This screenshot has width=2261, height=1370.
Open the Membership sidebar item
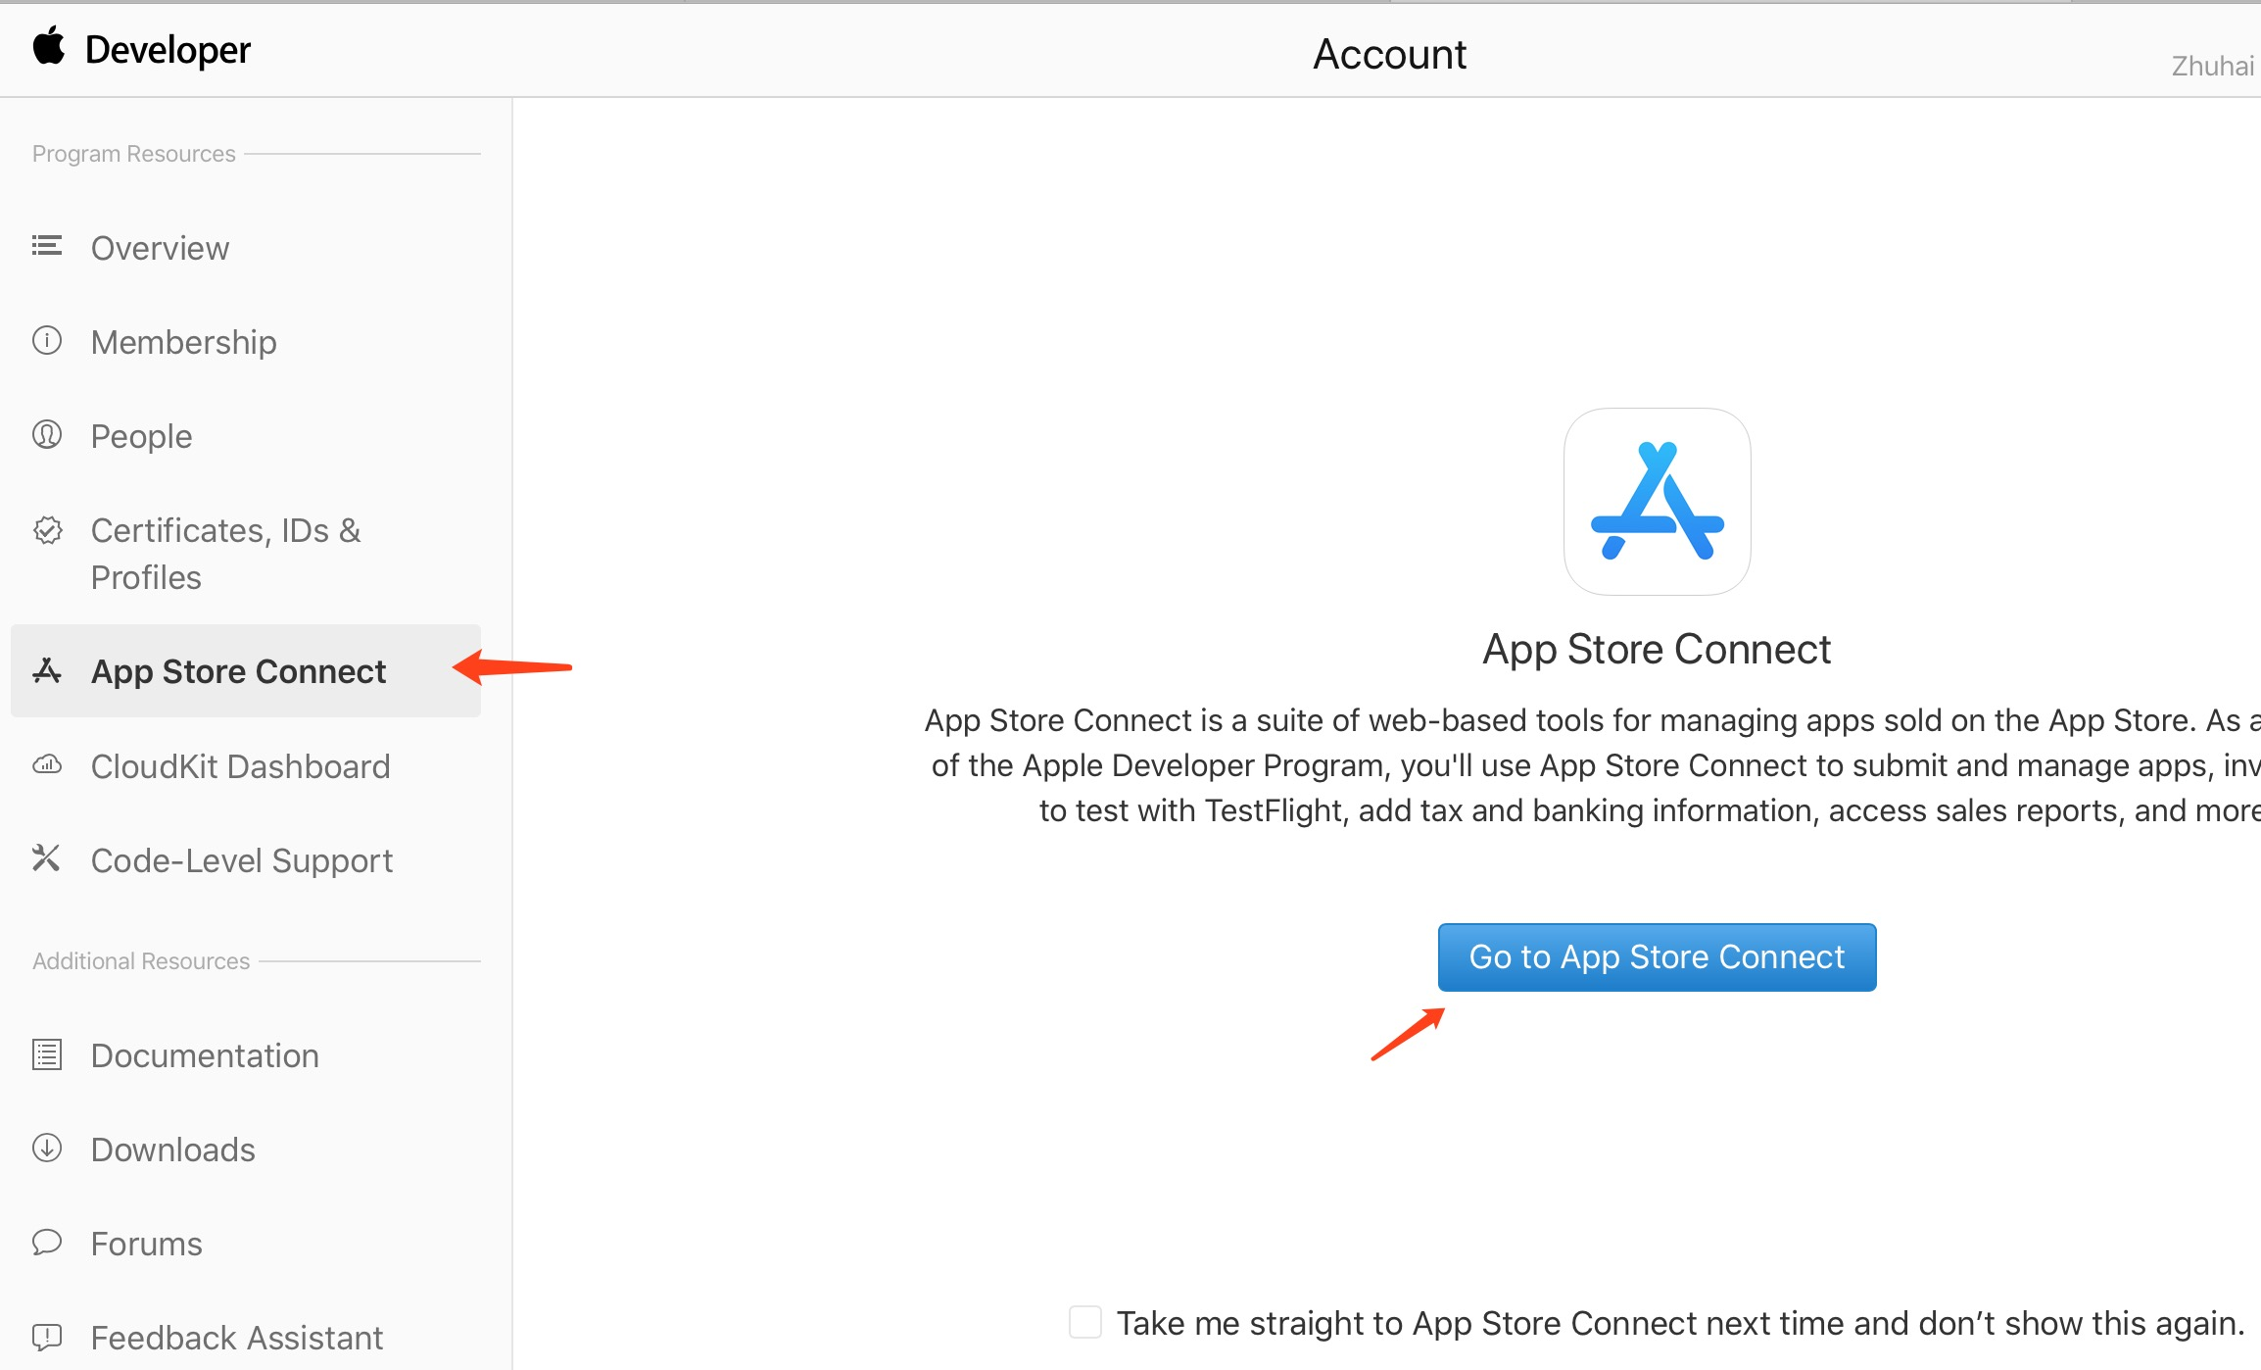click(183, 342)
